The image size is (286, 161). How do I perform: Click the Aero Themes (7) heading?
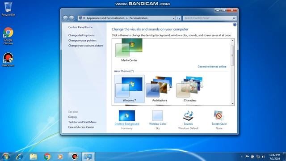124,71
